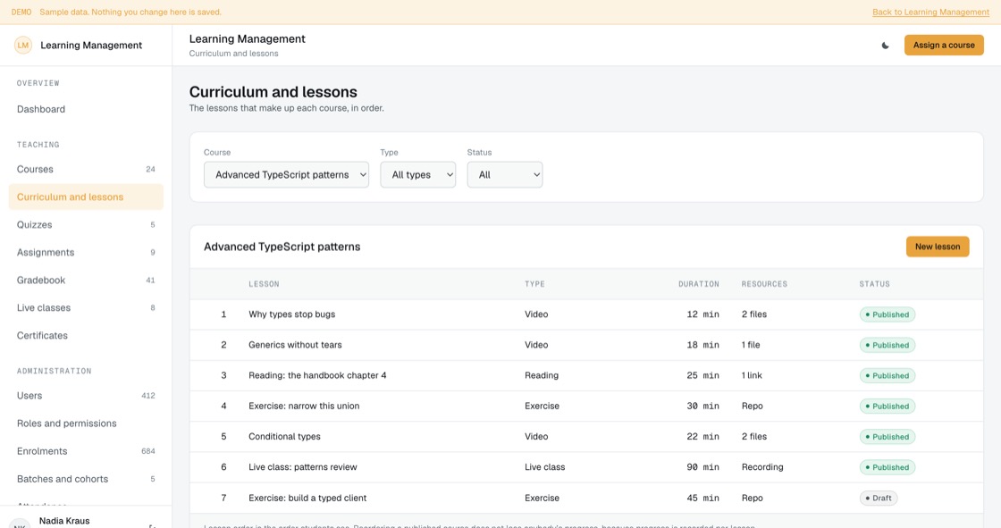Click the 1 file resource cell

click(751, 345)
